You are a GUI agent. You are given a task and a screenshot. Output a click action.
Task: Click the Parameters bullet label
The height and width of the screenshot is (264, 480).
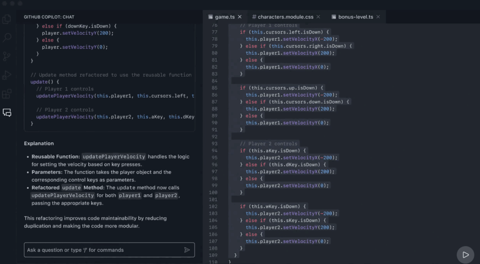click(x=47, y=172)
